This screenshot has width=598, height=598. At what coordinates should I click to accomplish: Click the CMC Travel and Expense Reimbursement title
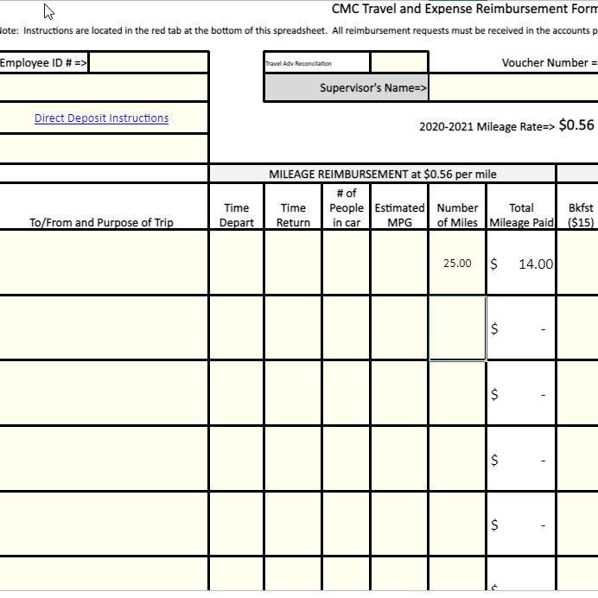tap(465, 9)
